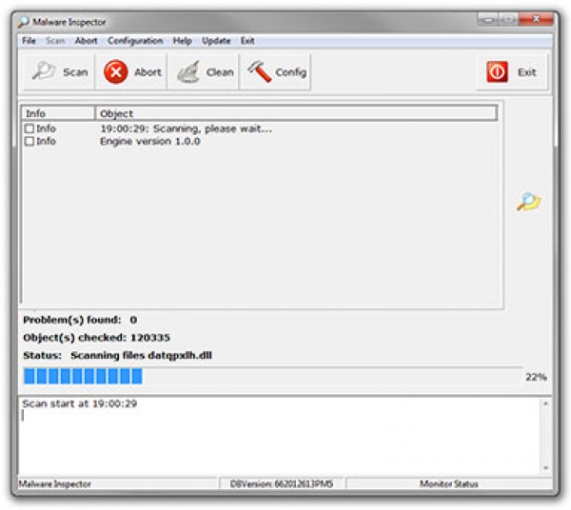This screenshot has width=571, height=510.
Task: Tick the checkbox on the Scanning, please wait row
Action: point(30,128)
